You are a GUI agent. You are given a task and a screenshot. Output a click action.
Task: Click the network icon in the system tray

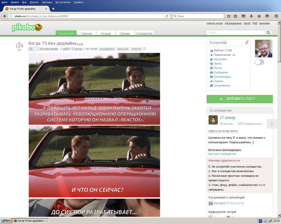pyautogui.click(x=270, y=221)
